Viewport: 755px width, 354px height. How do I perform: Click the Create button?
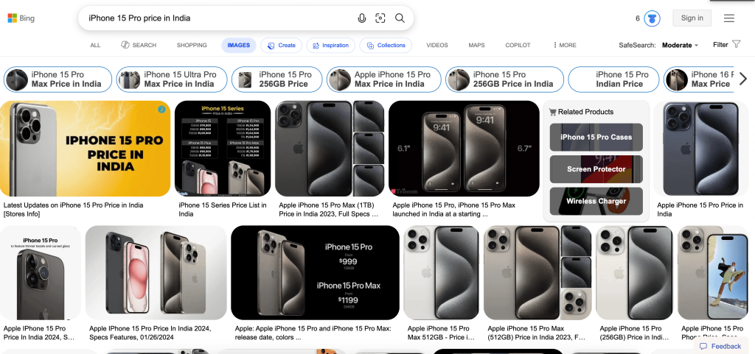(281, 45)
